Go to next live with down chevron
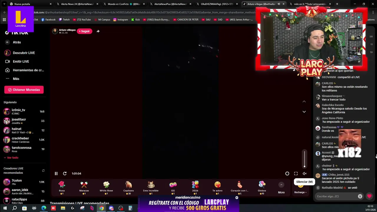This screenshot has height=212, width=377. [304, 112]
